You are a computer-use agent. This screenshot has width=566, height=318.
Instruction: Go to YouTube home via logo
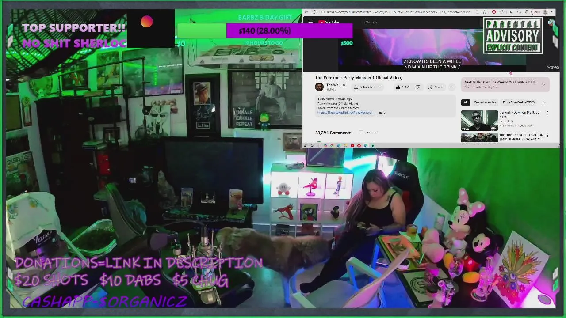coord(329,22)
